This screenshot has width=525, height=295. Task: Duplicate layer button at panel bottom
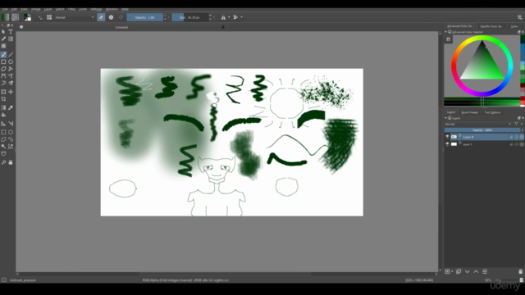click(459, 271)
